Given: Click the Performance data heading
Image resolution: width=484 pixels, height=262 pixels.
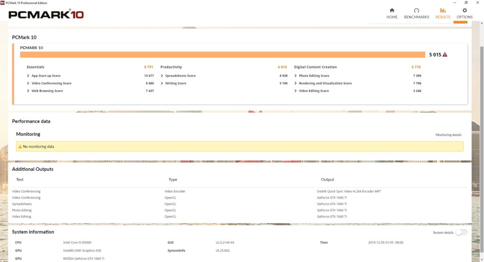Looking at the screenshot, I should [x=31, y=121].
